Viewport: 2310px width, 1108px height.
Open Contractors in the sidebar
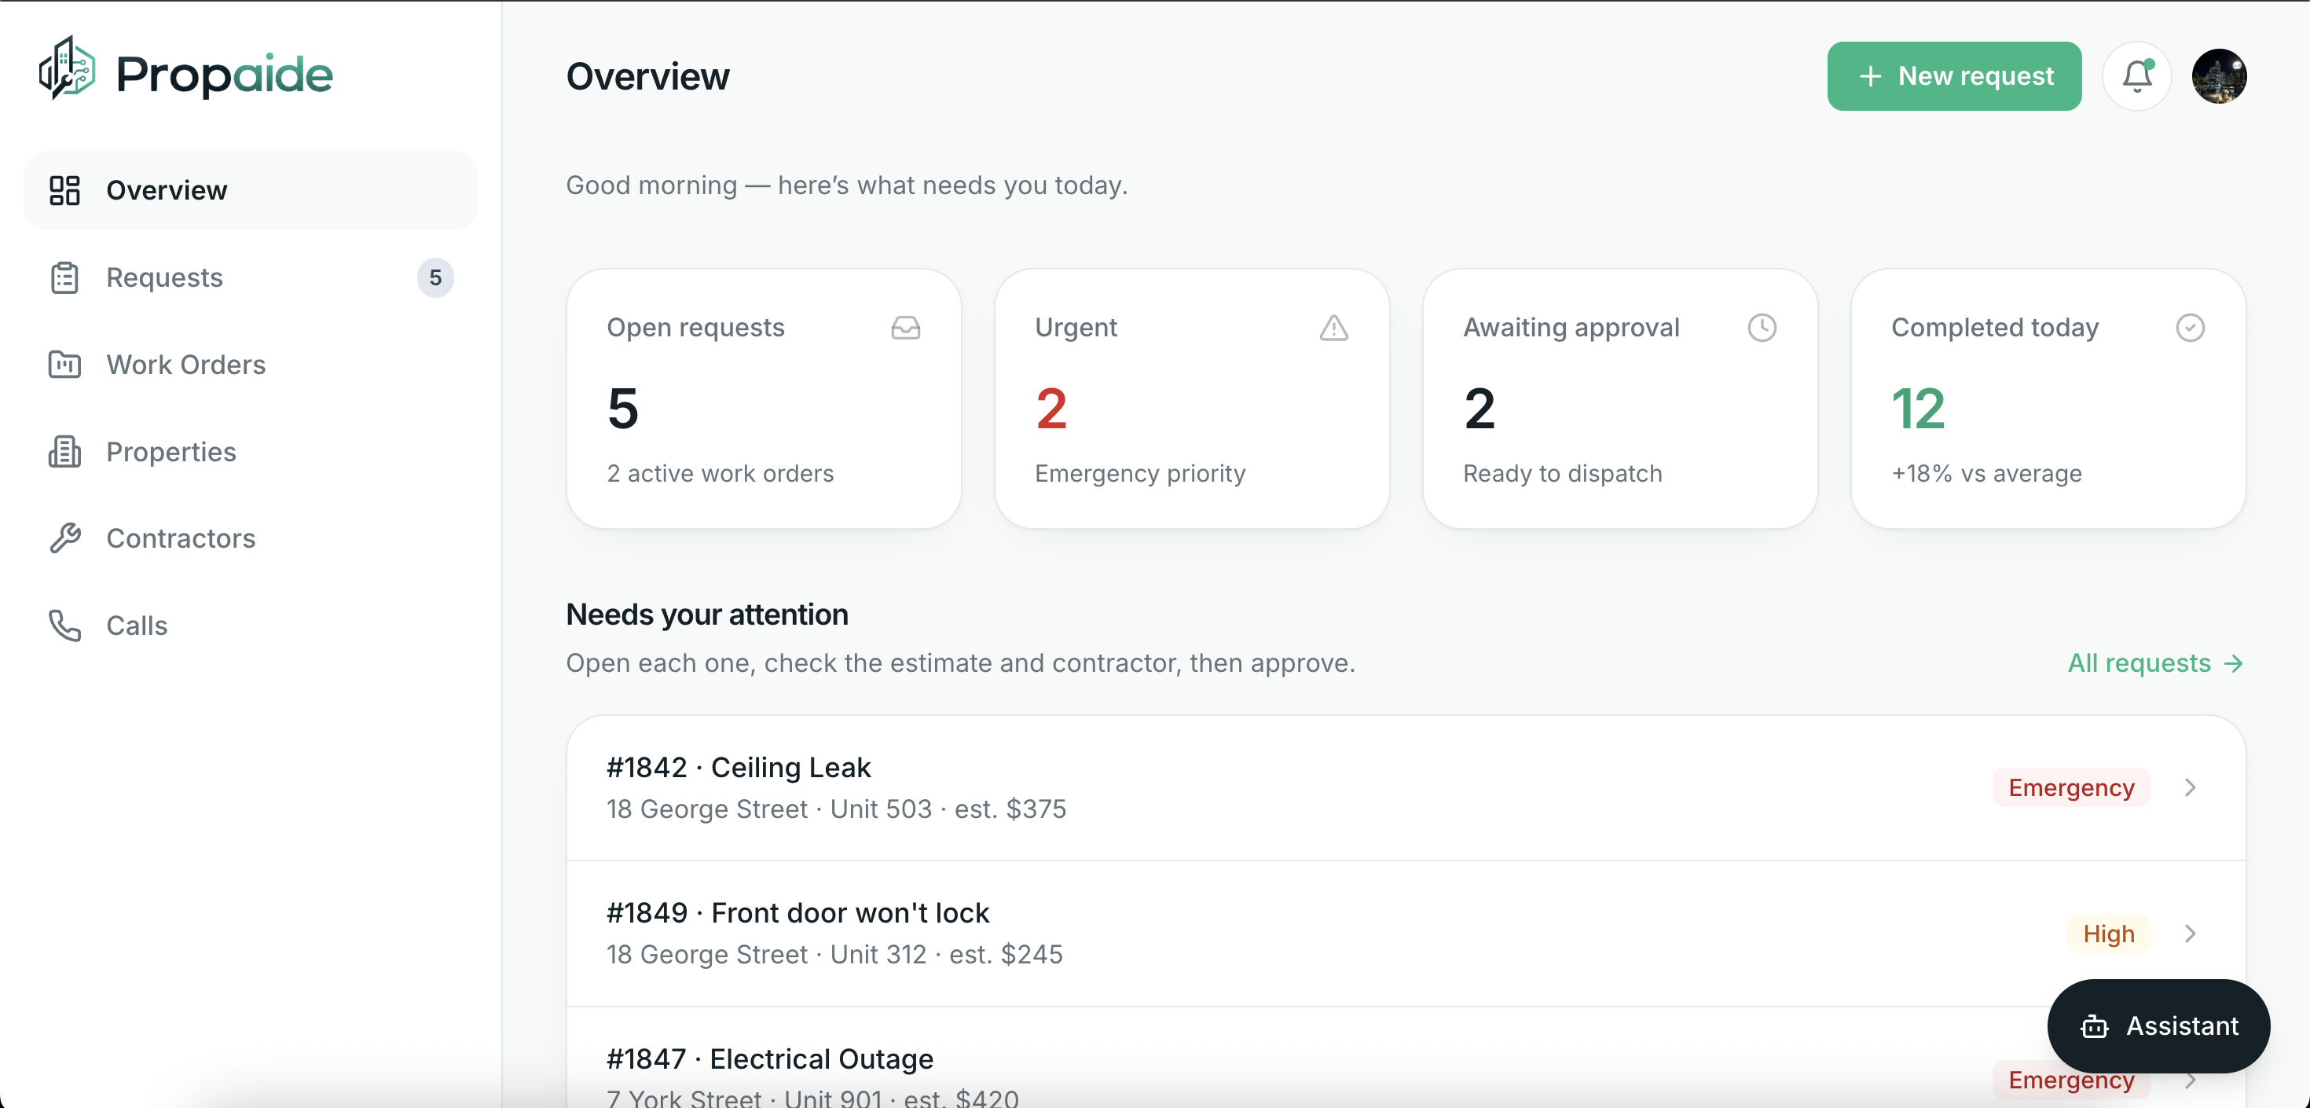[250, 538]
